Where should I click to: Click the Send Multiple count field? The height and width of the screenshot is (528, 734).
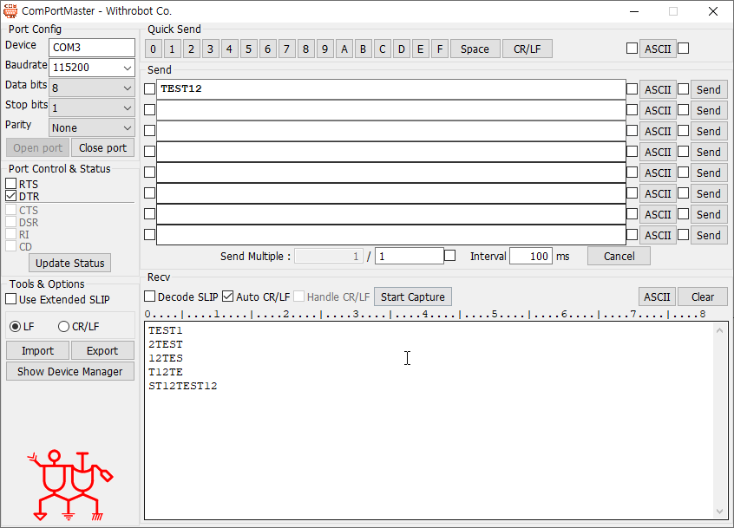tap(410, 256)
